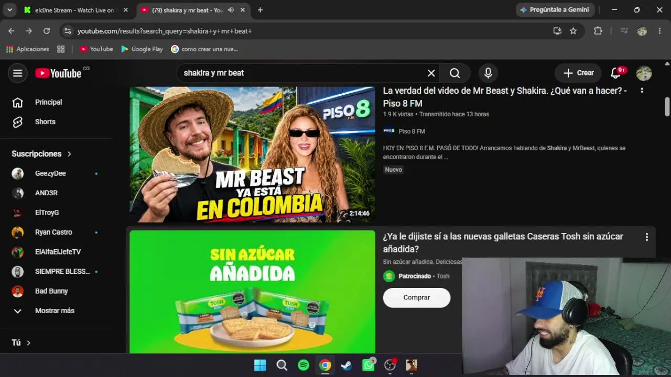Open Windows taskbar search

tap(282, 365)
